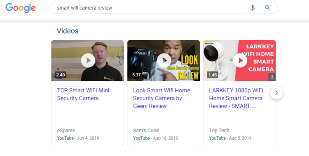The image size is (309, 156).
Task: Click 'YouTube' source under eSpares card
Action: 65,138
